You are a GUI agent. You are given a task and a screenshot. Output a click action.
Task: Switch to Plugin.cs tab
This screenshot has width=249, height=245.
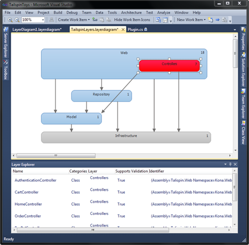[137, 30]
